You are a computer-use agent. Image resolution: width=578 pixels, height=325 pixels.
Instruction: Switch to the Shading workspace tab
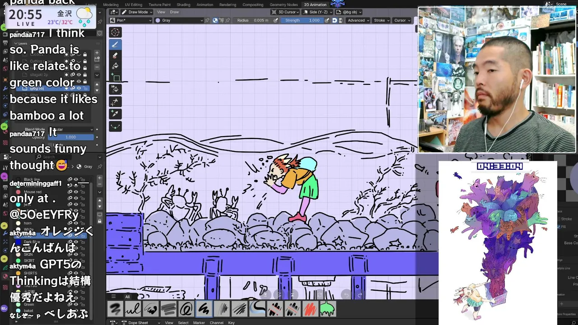tap(183, 5)
